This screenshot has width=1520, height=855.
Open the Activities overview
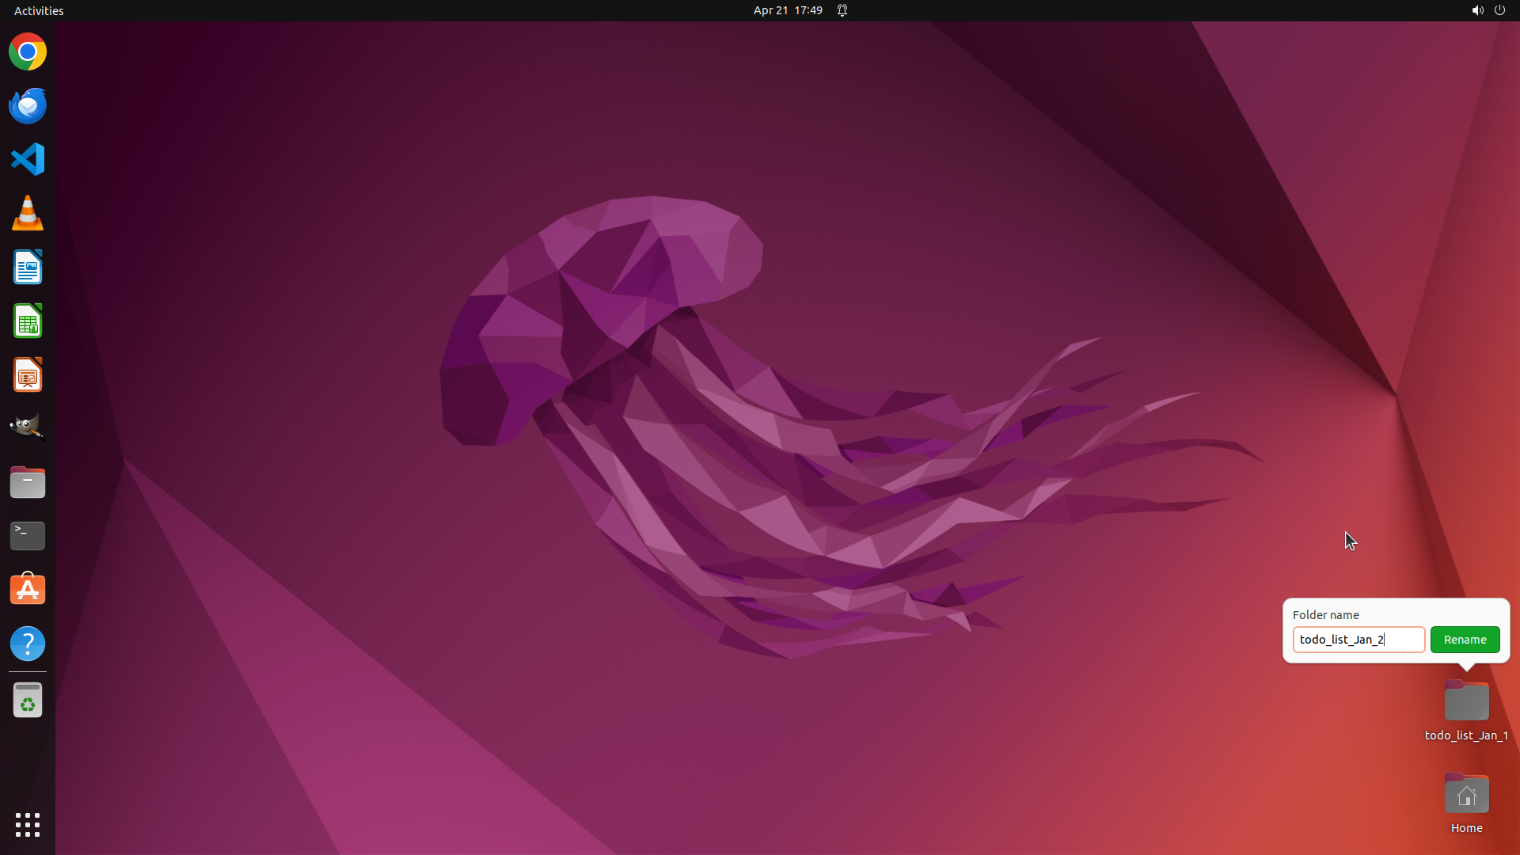tap(39, 10)
